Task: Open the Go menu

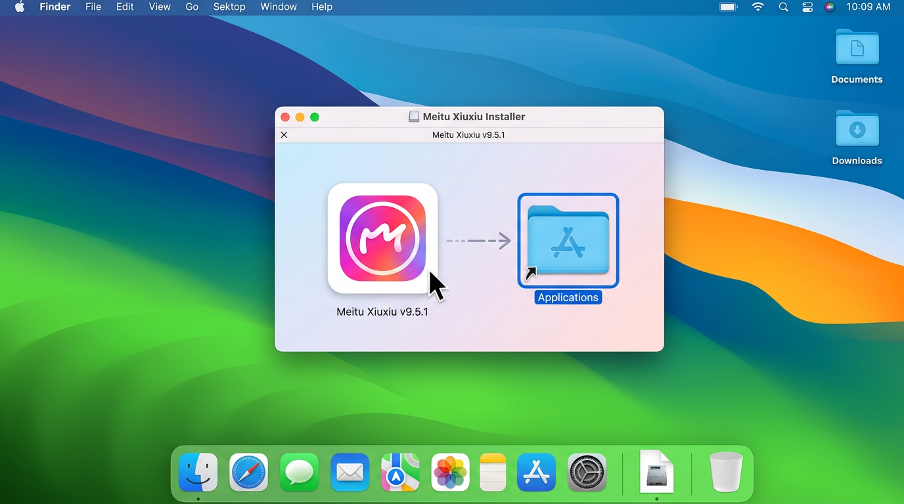Action: 192,7
